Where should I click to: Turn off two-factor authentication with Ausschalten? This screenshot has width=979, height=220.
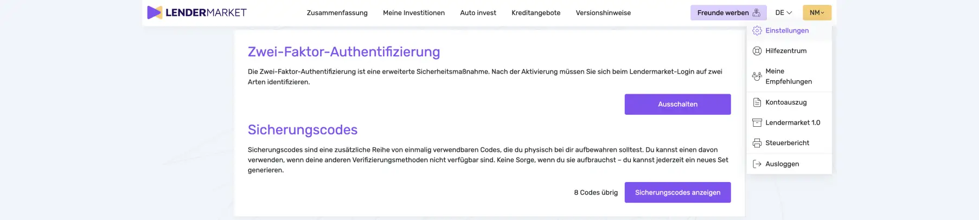click(x=677, y=104)
